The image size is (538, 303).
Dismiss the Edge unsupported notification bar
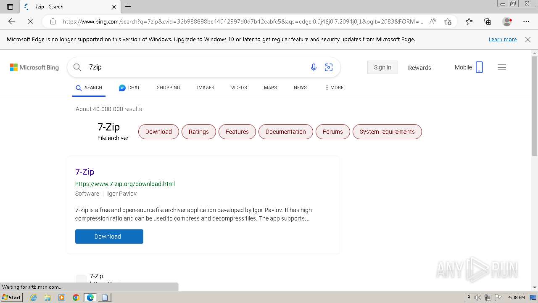[x=528, y=40]
